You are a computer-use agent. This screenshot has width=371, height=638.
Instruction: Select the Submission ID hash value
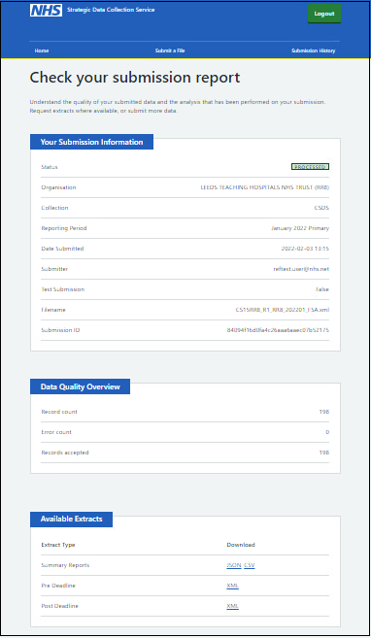pos(278,330)
